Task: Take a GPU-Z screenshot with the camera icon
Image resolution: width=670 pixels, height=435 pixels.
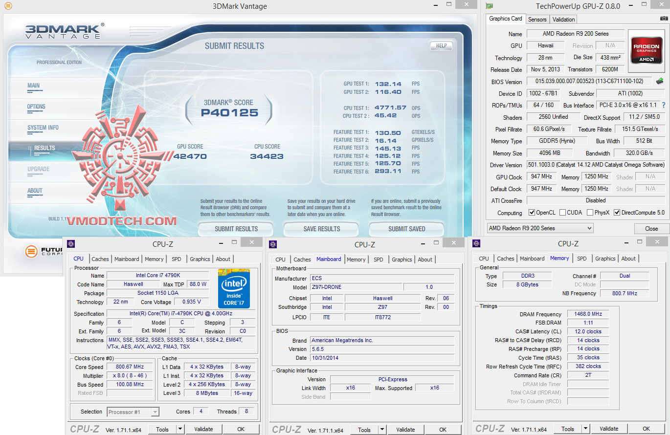Action: 664,19
